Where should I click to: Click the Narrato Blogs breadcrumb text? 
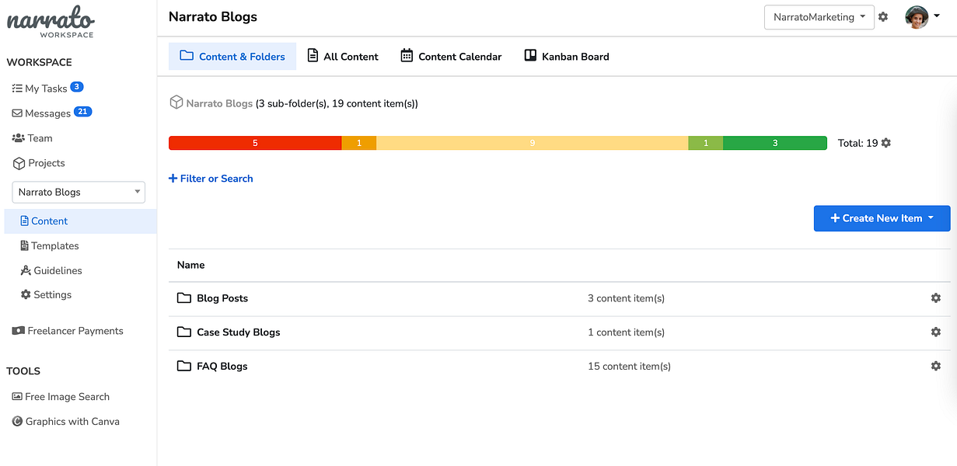tap(219, 103)
